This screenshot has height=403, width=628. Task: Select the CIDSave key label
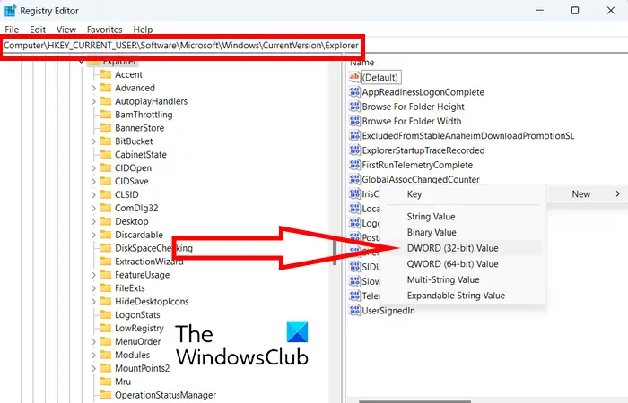tap(131, 181)
